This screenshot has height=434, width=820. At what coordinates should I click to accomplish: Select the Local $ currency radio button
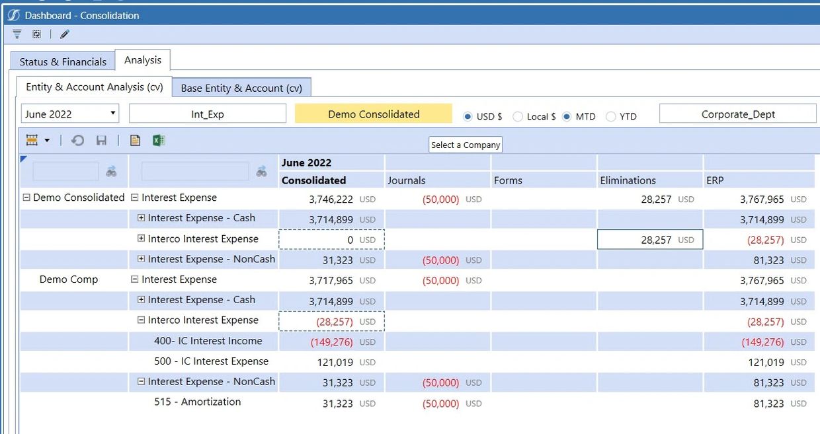[518, 116]
